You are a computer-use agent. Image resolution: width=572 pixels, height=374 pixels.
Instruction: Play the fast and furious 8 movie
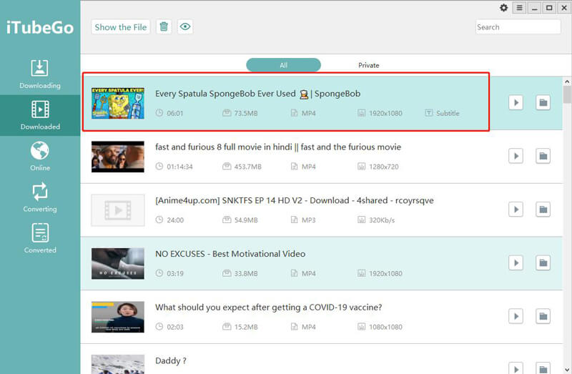pos(516,156)
